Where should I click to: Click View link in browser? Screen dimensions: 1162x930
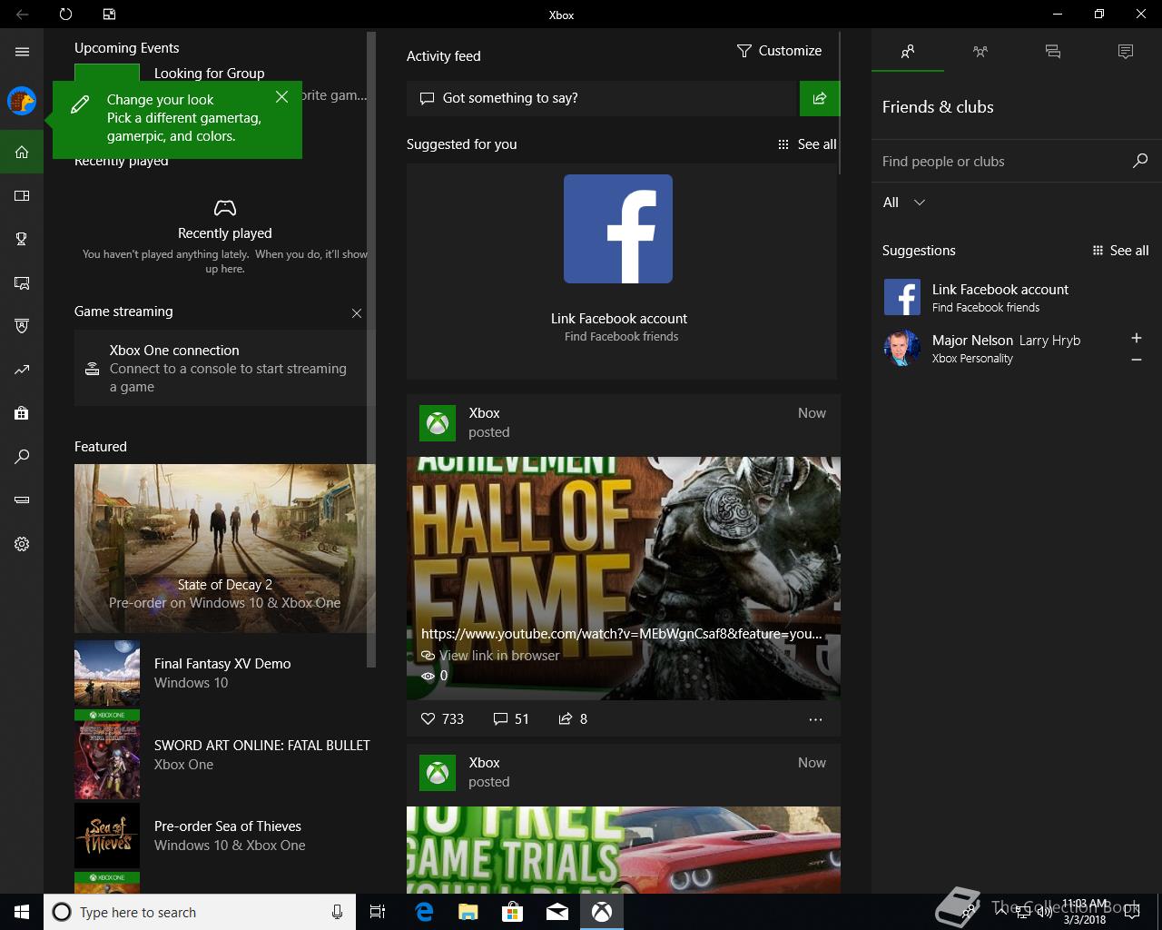tap(490, 655)
